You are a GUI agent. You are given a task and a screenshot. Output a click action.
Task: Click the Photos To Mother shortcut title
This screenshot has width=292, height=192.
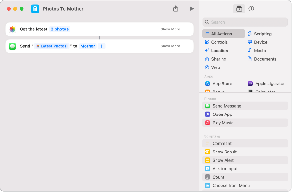tap(63, 9)
